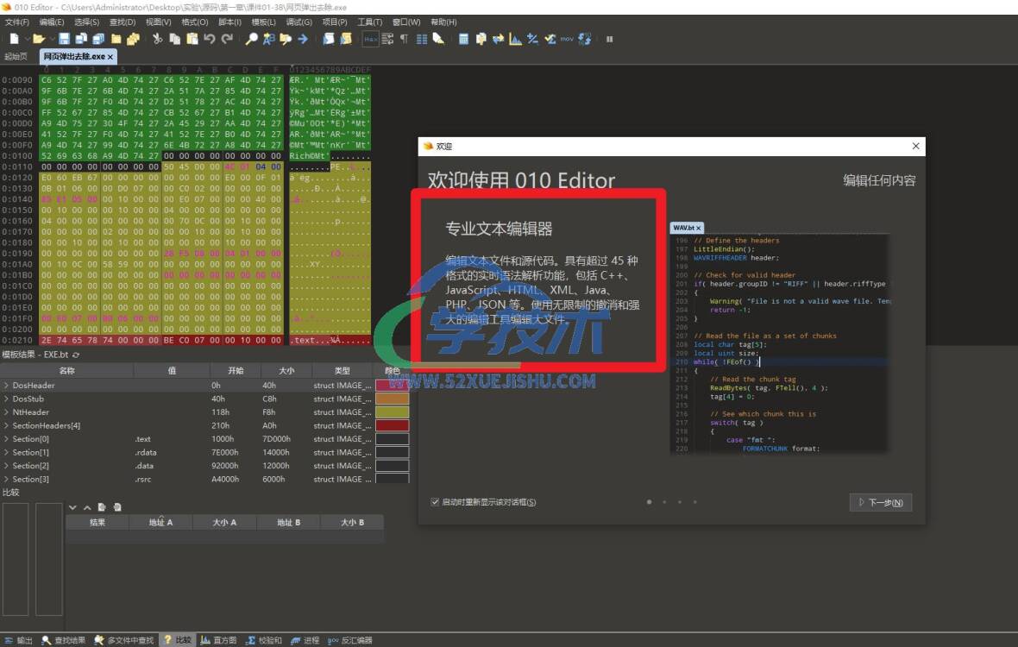
Task: Open the Find Results (查找结果) bottom tab
Action: click(x=64, y=640)
